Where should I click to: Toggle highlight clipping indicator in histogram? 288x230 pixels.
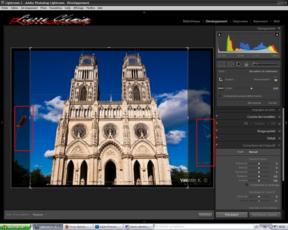(x=277, y=34)
